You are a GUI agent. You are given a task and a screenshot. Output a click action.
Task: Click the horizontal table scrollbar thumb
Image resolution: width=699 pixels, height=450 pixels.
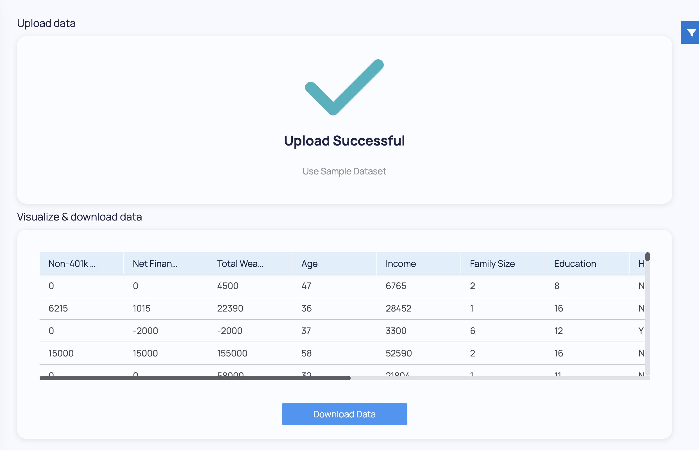click(x=195, y=378)
